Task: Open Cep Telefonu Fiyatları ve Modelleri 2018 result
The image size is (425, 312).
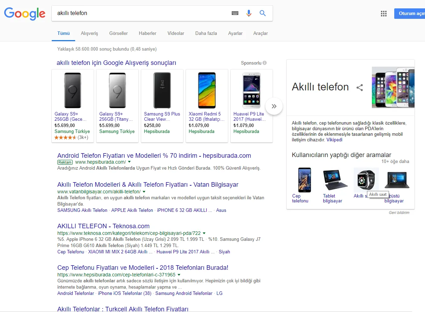Action: click(x=143, y=268)
